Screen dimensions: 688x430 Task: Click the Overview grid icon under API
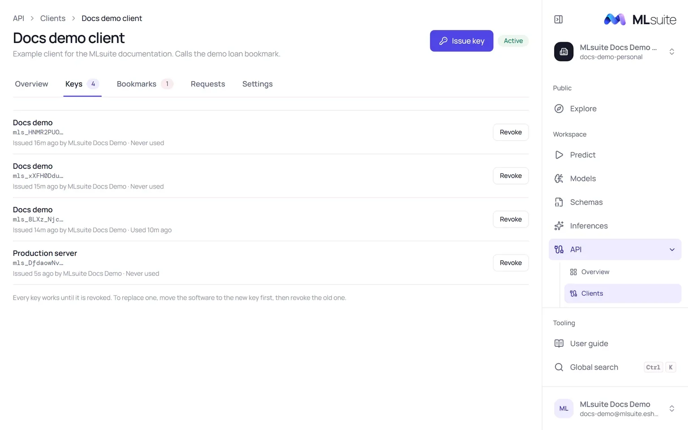[573, 272]
